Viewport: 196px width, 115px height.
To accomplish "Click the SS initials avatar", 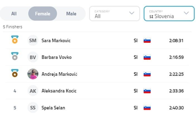I will pos(33,107).
